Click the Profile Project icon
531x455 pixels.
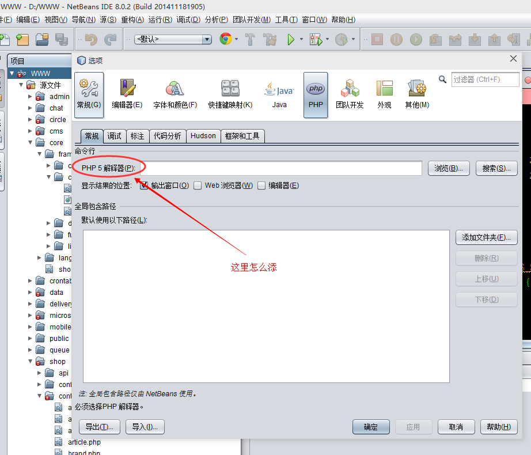tap(342, 40)
